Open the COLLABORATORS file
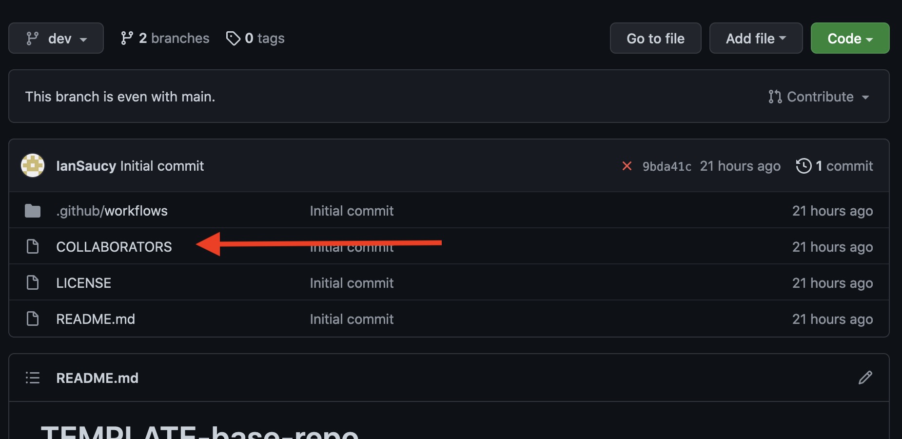 (114, 246)
